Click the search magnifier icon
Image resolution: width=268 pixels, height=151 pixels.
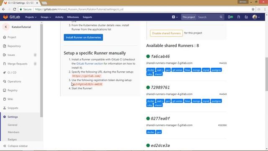point(221,17)
